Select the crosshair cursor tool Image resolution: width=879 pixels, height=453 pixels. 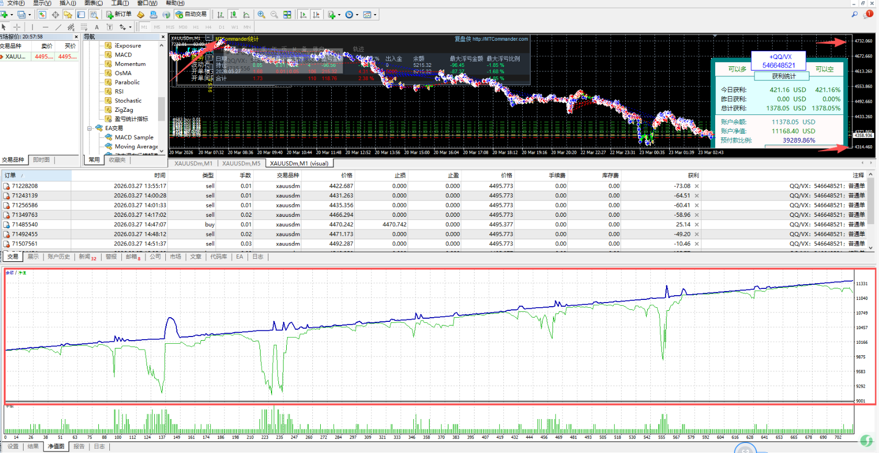pos(17,27)
